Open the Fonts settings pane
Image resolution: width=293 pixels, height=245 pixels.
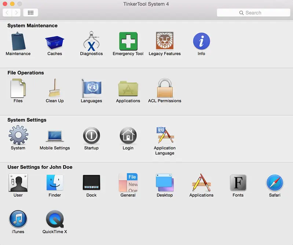click(238, 182)
